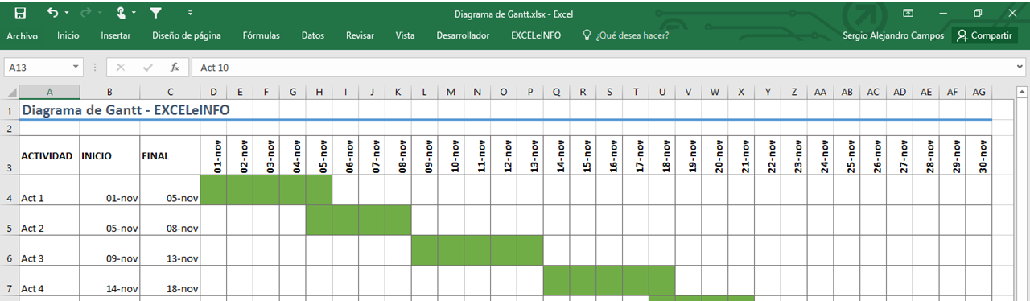Click Act 4 end date 18-nov
The image size is (1030, 301).
click(x=170, y=282)
